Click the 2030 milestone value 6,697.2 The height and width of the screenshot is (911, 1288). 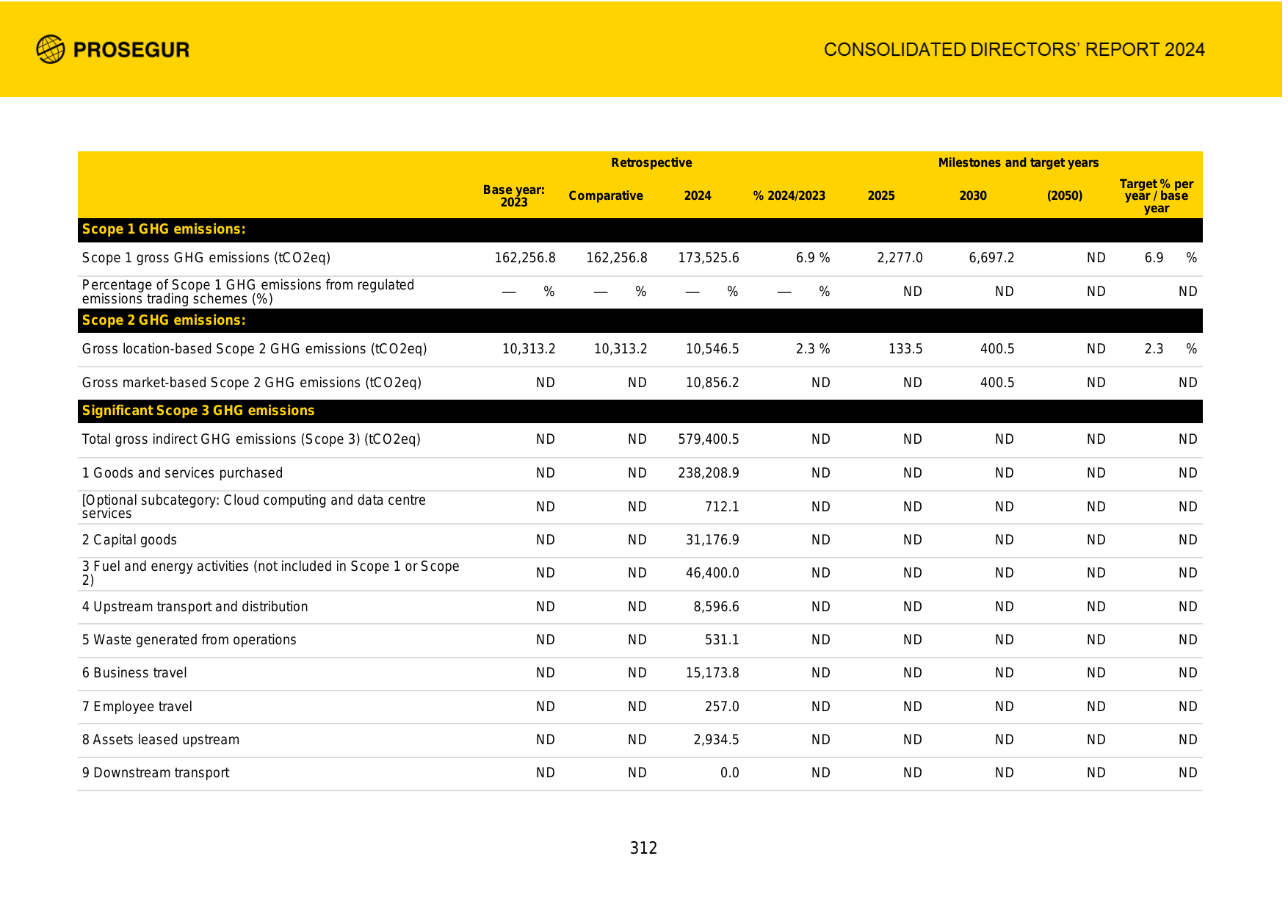point(991,258)
